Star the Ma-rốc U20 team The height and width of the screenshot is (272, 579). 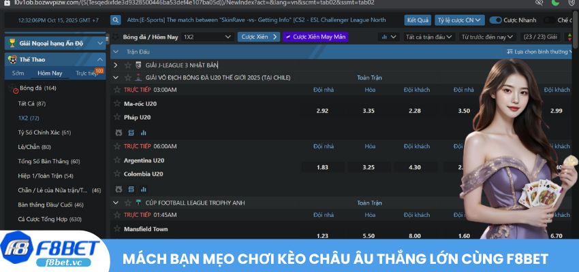click(x=117, y=103)
